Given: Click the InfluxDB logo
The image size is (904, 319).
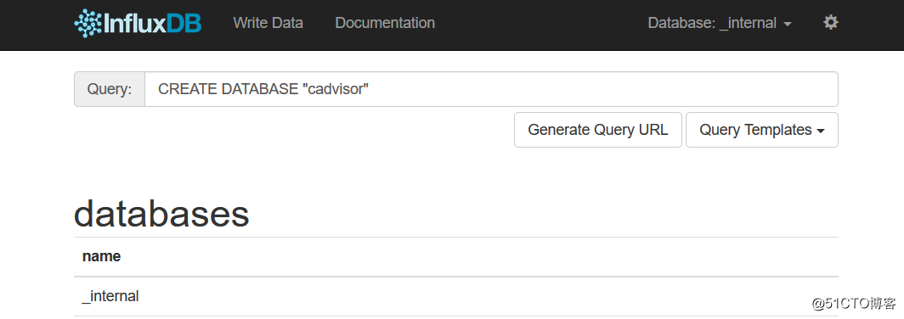Looking at the screenshot, I should (138, 24).
